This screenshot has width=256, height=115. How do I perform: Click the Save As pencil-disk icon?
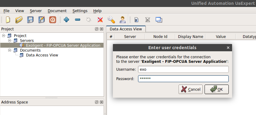click(x=41, y=20)
